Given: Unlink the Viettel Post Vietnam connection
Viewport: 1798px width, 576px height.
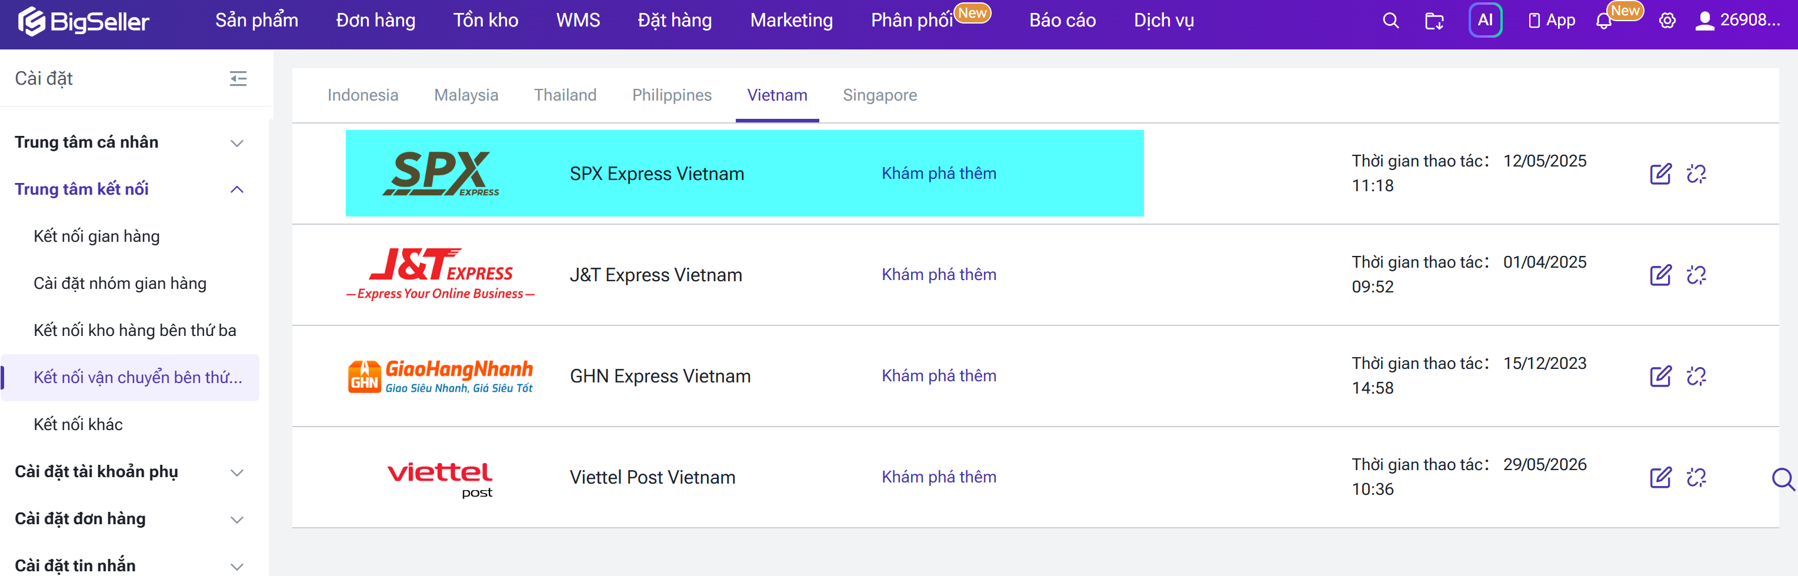Looking at the screenshot, I should 1696,478.
